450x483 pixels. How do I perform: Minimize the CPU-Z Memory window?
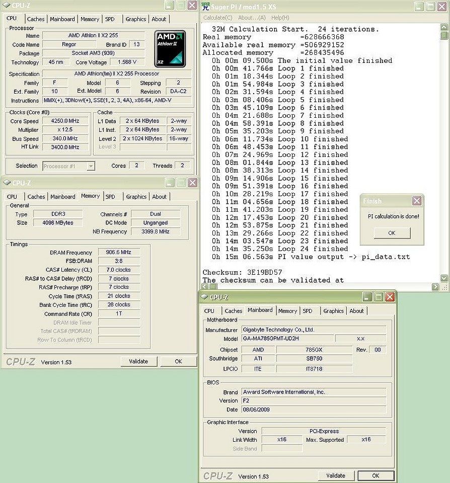170,183
